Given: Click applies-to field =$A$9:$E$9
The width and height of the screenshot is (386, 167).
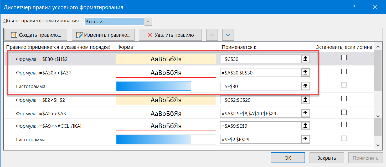Looking at the screenshot, I should [x=261, y=126].
